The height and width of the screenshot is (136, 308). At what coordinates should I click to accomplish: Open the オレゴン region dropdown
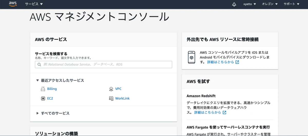[x=270, y=4]
